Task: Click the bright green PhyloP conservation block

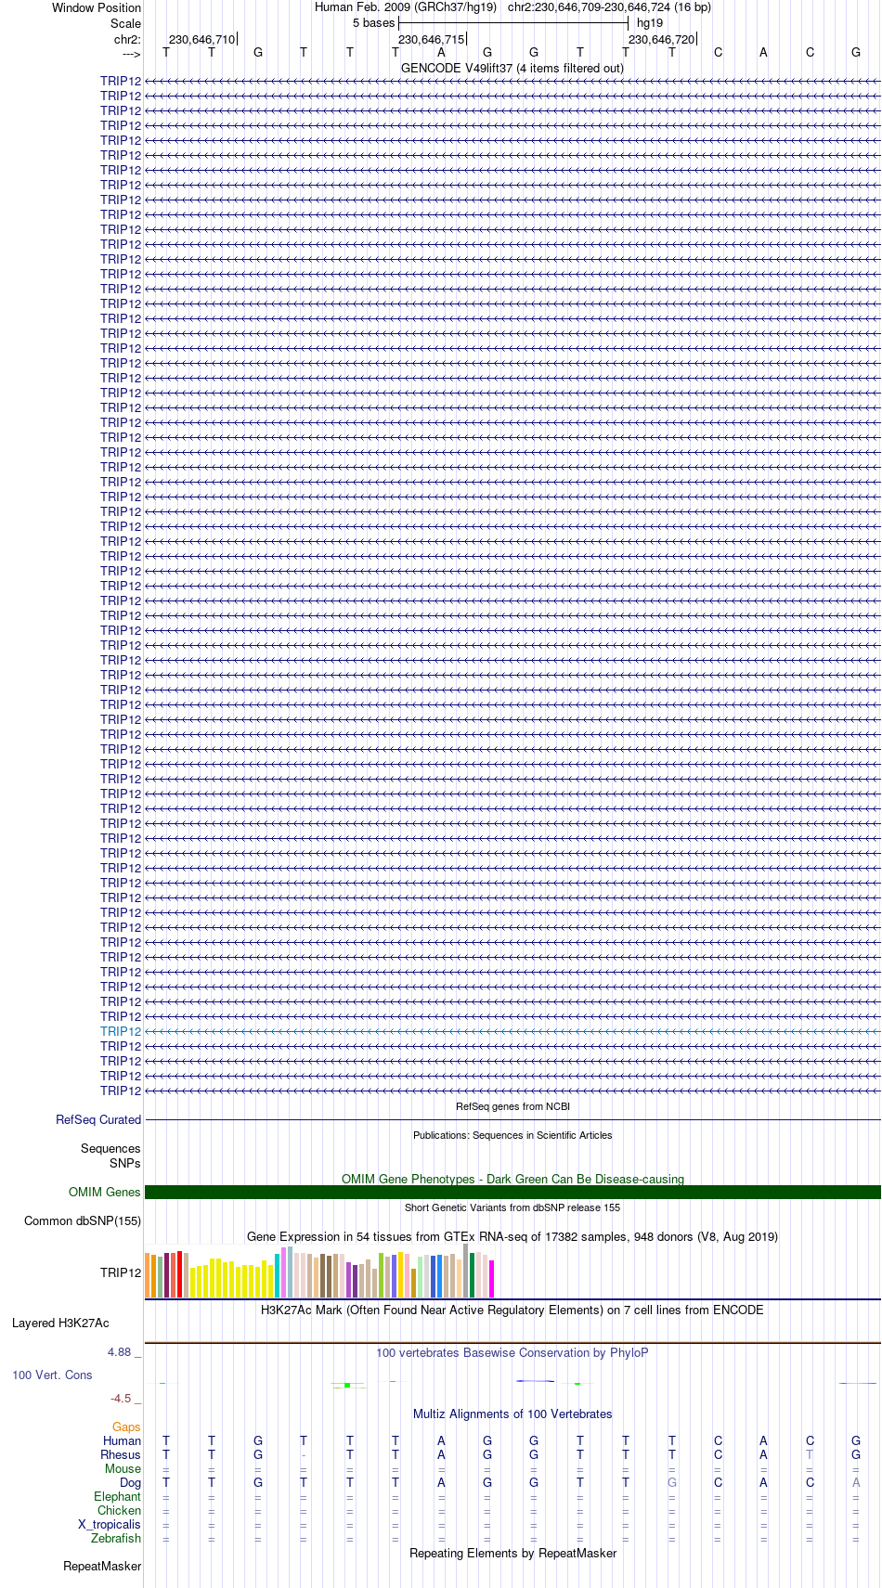Action: pos(347,1385)
